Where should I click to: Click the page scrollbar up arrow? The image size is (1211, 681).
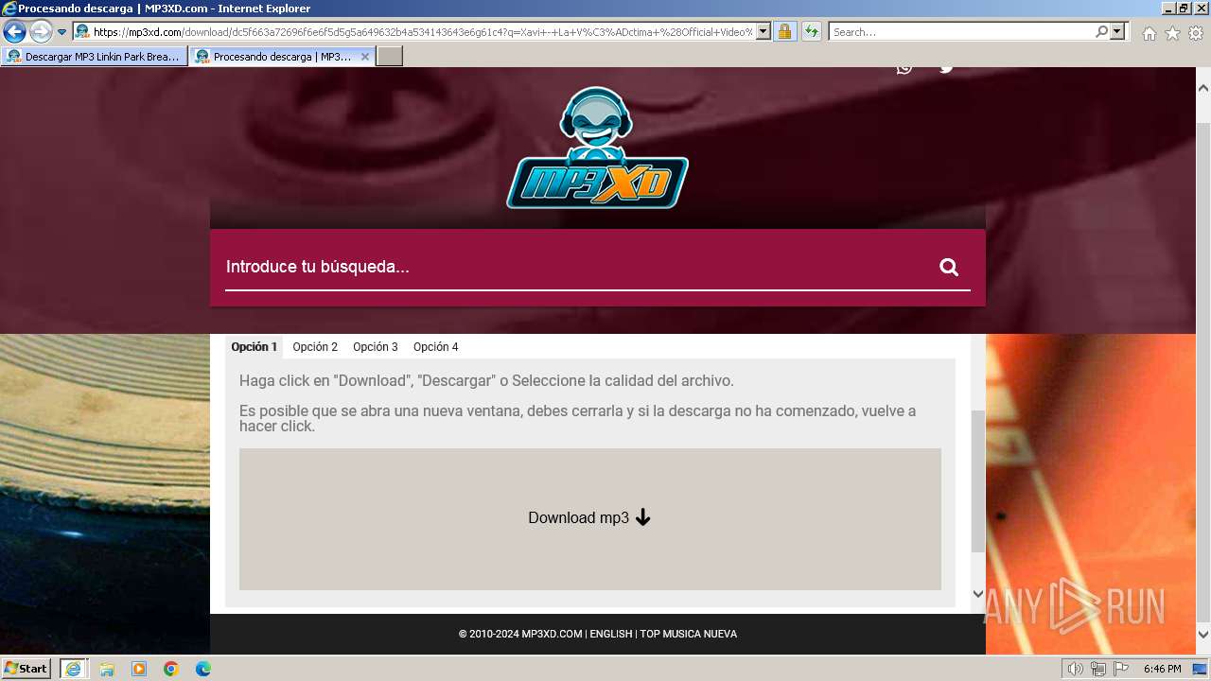click(x=1203, y=86)
